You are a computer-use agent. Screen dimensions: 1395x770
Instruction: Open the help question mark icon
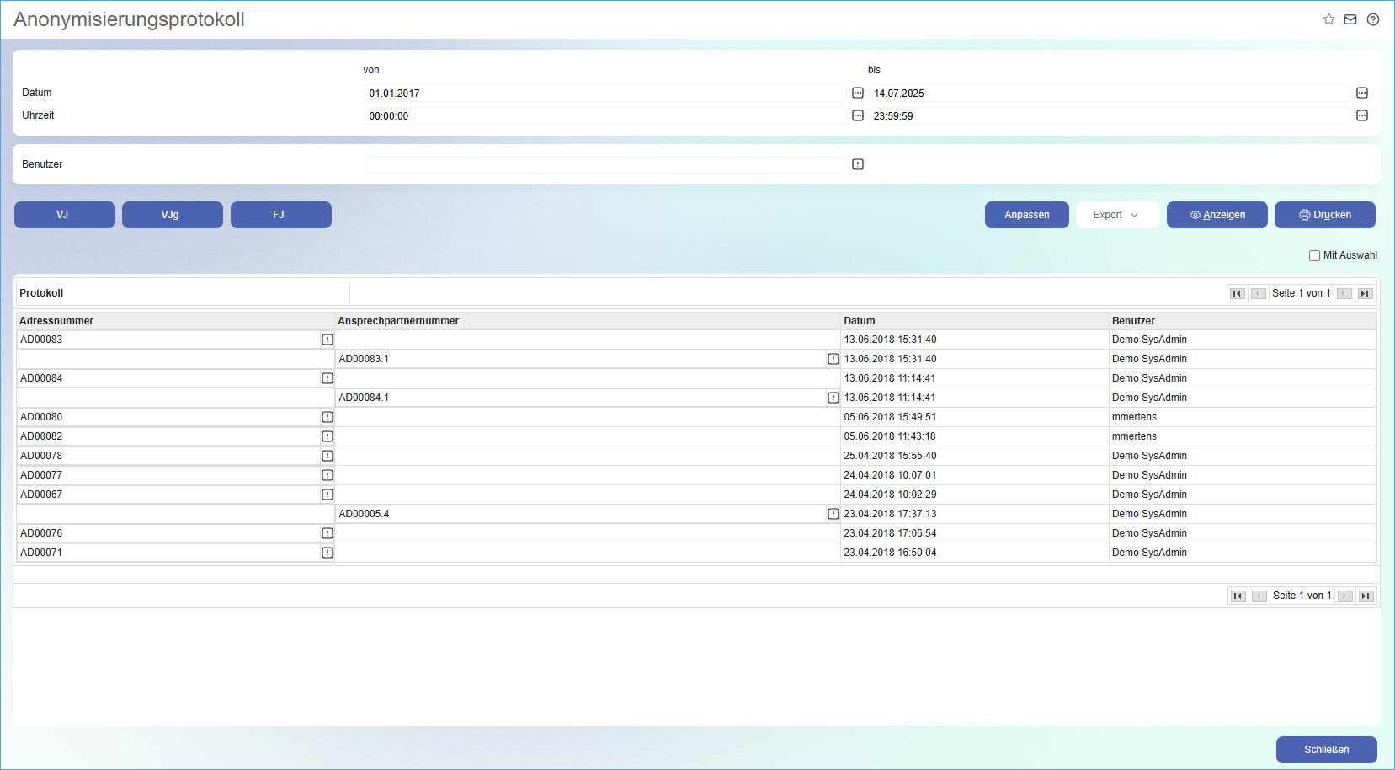click(x=1373, y=19)
